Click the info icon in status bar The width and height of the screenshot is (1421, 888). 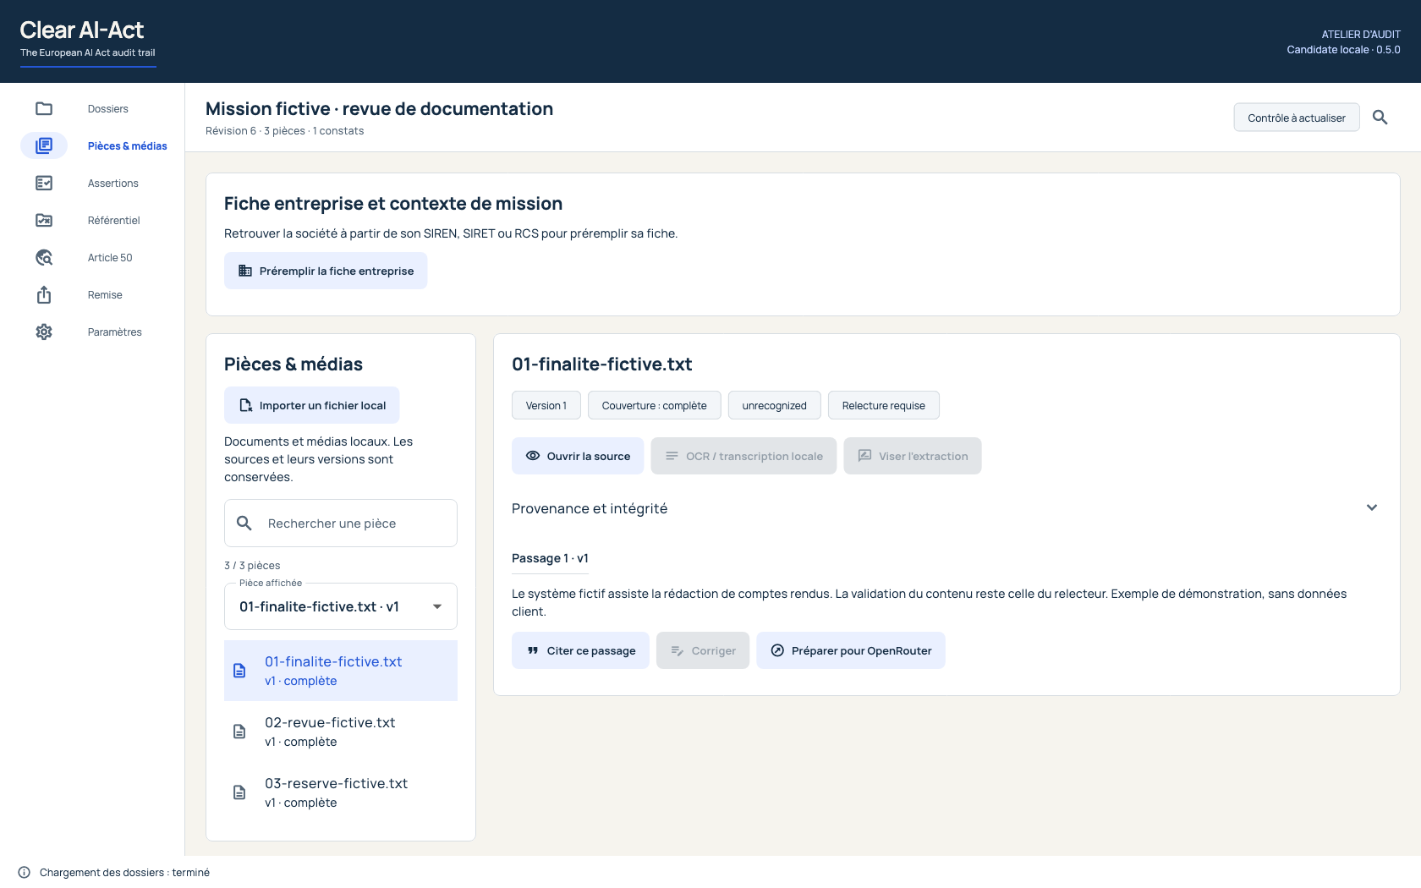click(x=25, y=873)
